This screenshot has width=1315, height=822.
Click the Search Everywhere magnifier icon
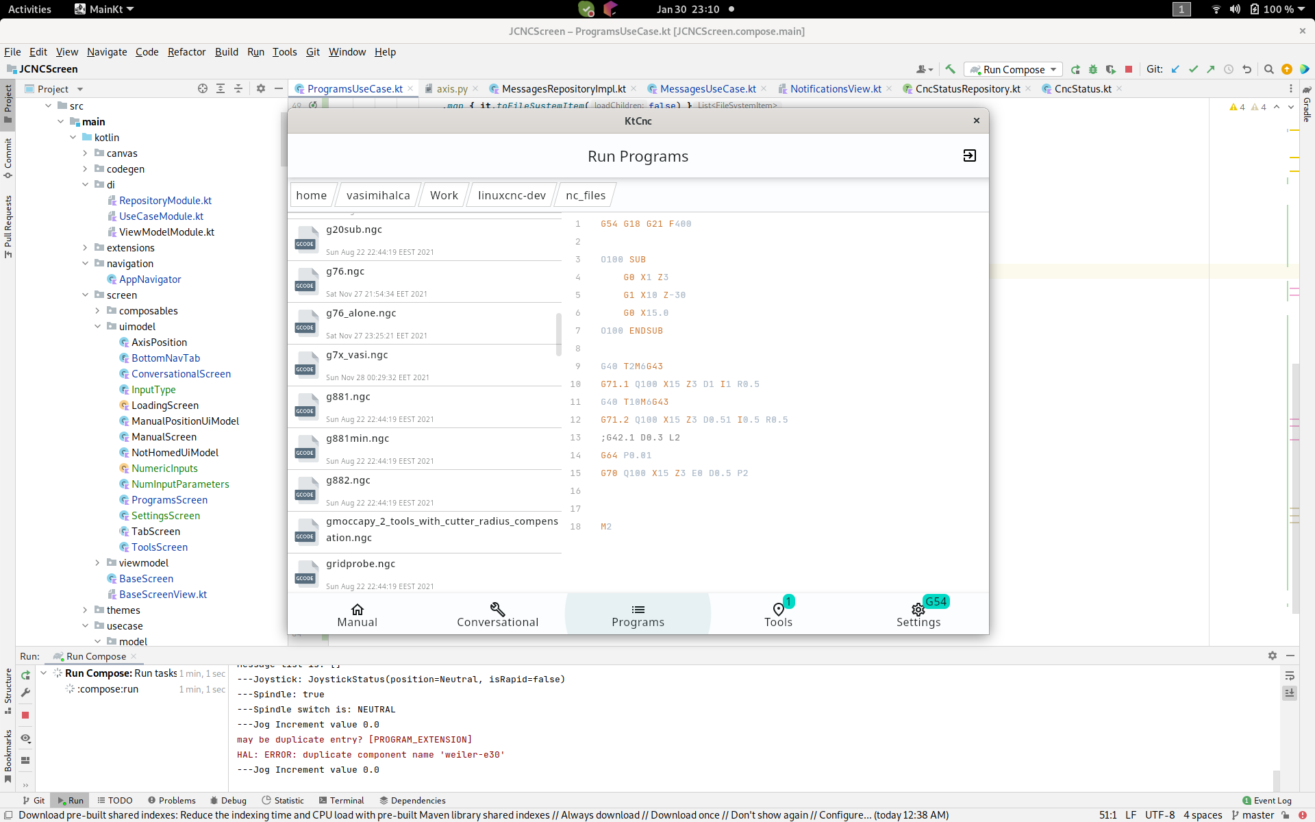click(x=1268, y=69)
